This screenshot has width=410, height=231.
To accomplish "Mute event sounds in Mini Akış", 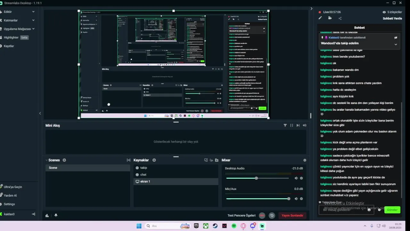I will 305,125.
